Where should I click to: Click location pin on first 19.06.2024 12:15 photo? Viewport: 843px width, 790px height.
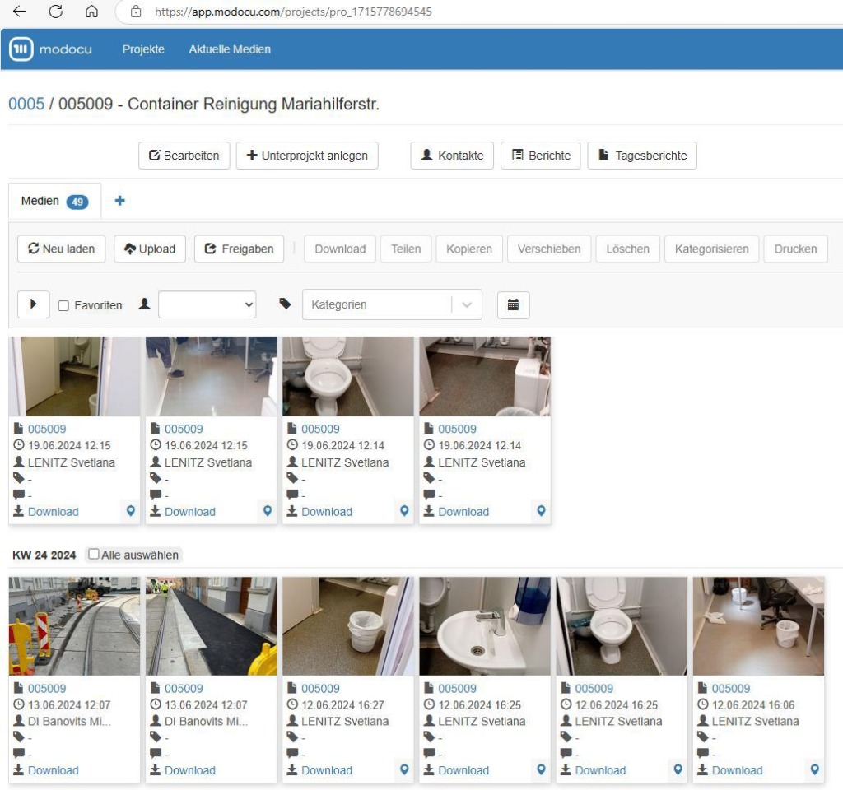[130, 511]
